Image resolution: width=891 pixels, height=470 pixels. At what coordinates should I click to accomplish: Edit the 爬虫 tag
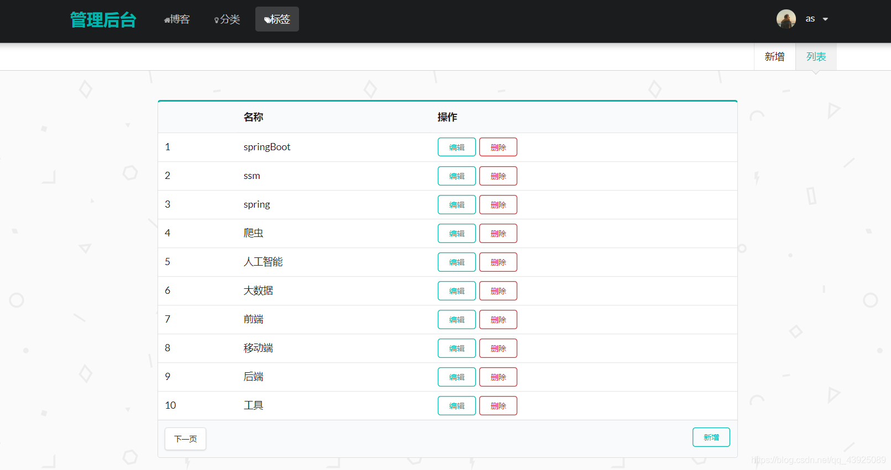click(x=457, y=234)
